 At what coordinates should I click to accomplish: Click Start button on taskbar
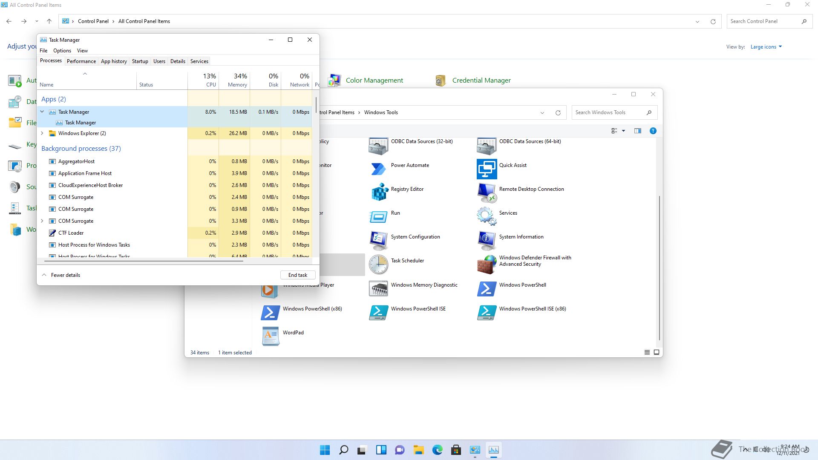[325, 450]
